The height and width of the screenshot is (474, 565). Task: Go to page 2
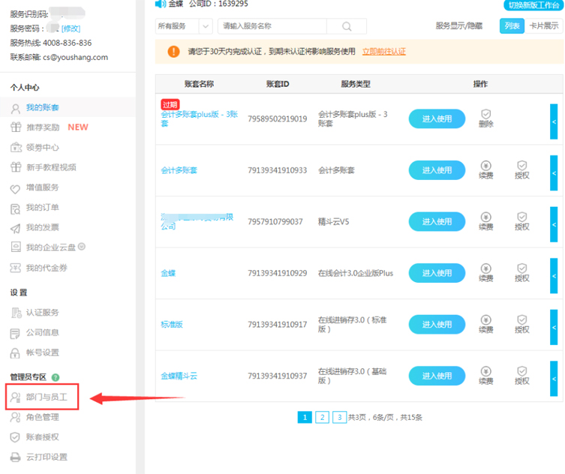322,418
